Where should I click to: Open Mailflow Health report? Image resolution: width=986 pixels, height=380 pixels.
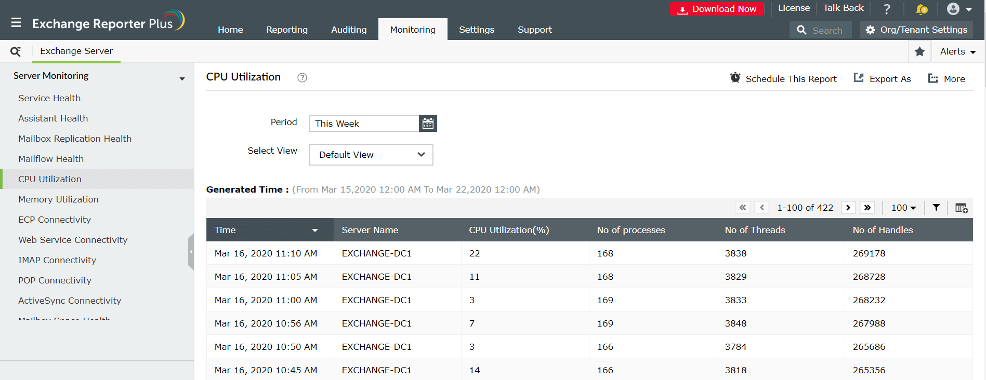point(51,159)
